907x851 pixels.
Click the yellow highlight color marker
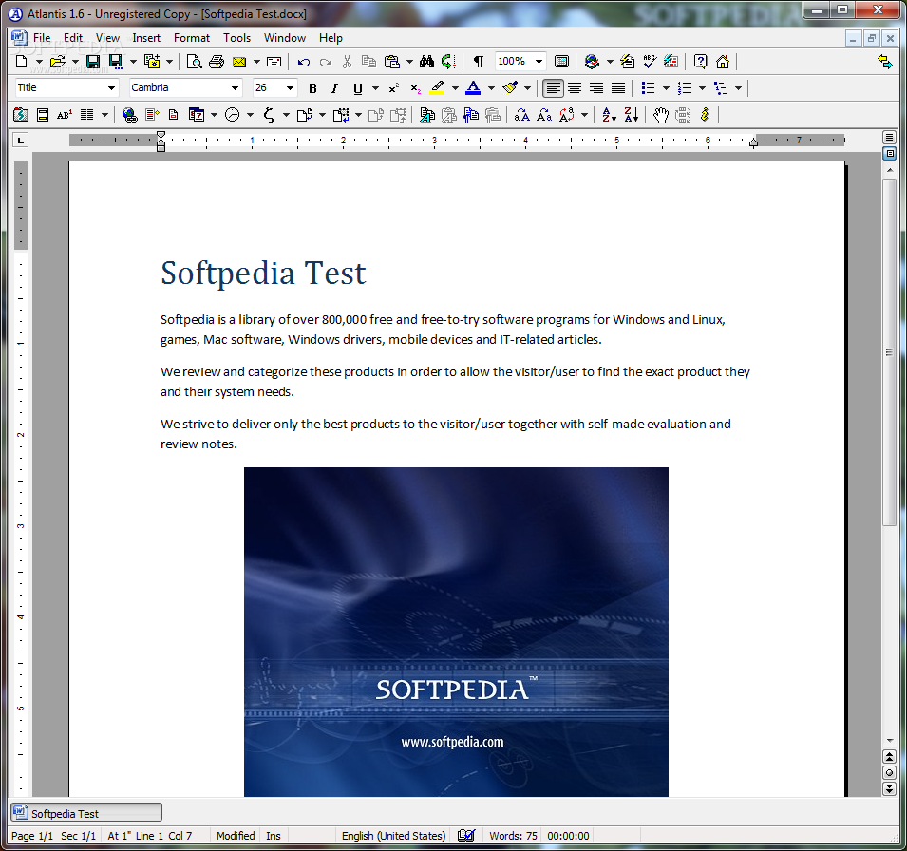point(437,88)
